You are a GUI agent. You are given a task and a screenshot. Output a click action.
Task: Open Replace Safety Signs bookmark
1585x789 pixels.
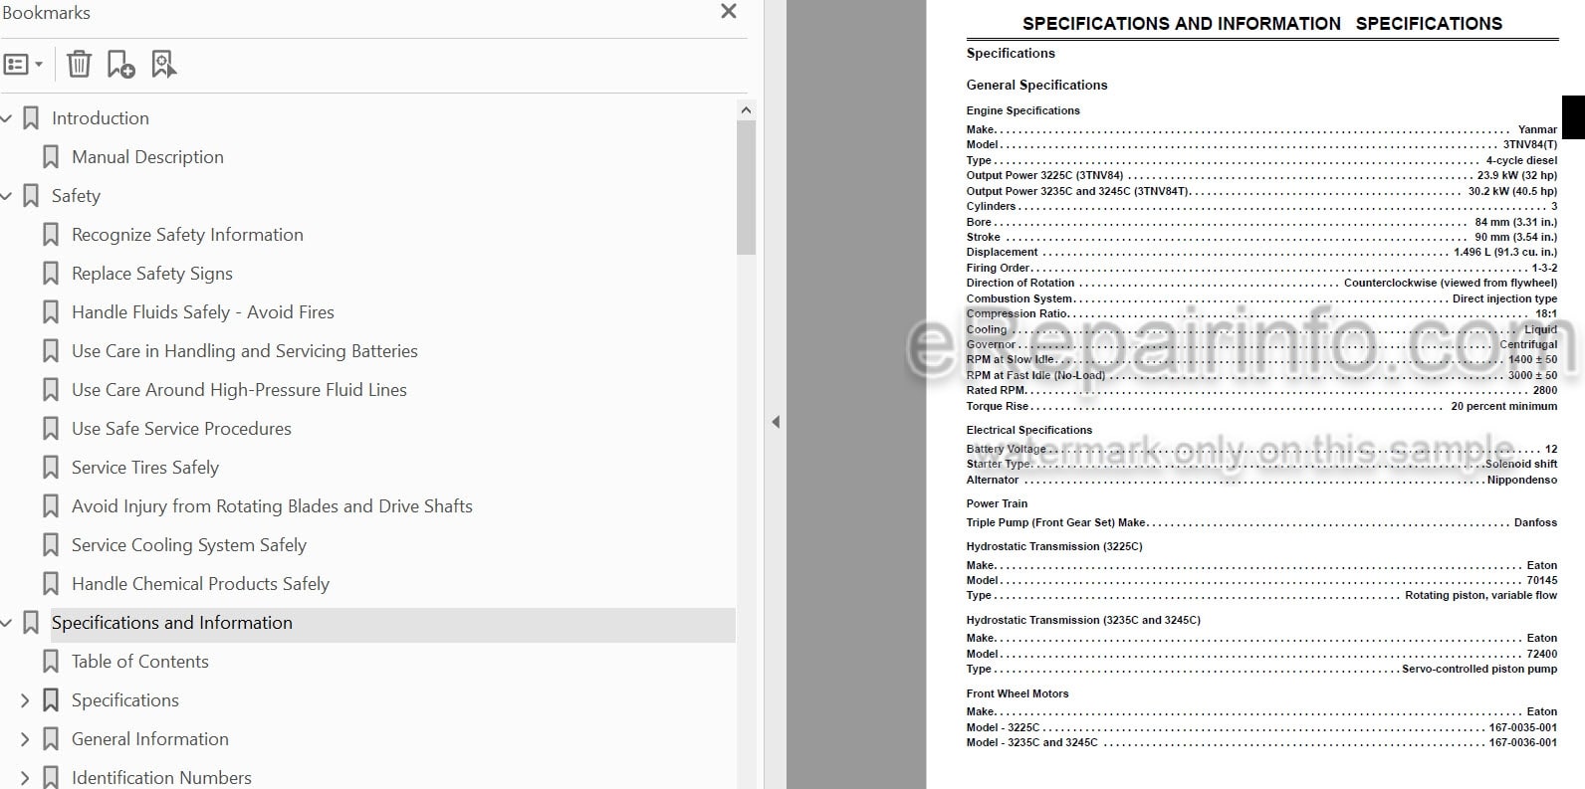tap(152, 274)
